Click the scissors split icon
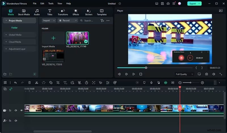Viewport: 227px width, 133px height. pyautogui.click(x=37, y=83)
